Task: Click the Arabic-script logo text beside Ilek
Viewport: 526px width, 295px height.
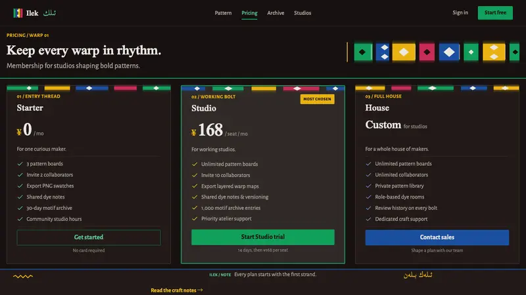Action: tap(50, 13)
